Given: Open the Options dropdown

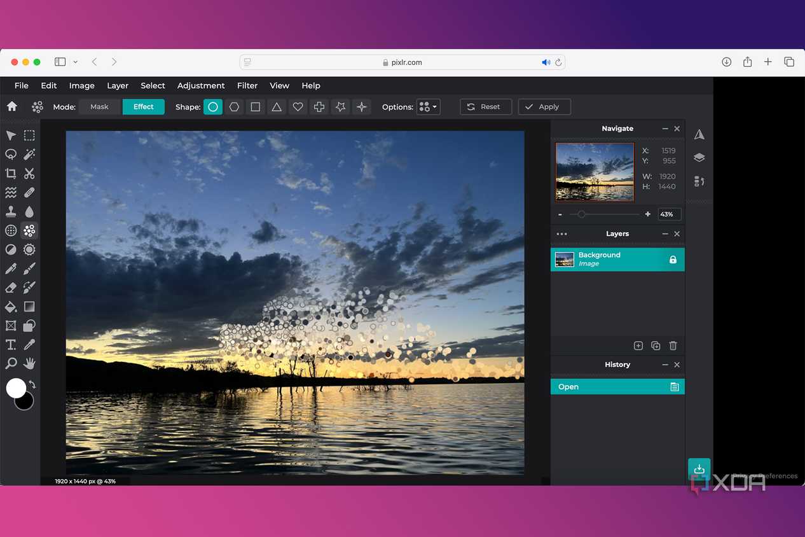Looking at the screenshot, I should click(x=428, y=107).
